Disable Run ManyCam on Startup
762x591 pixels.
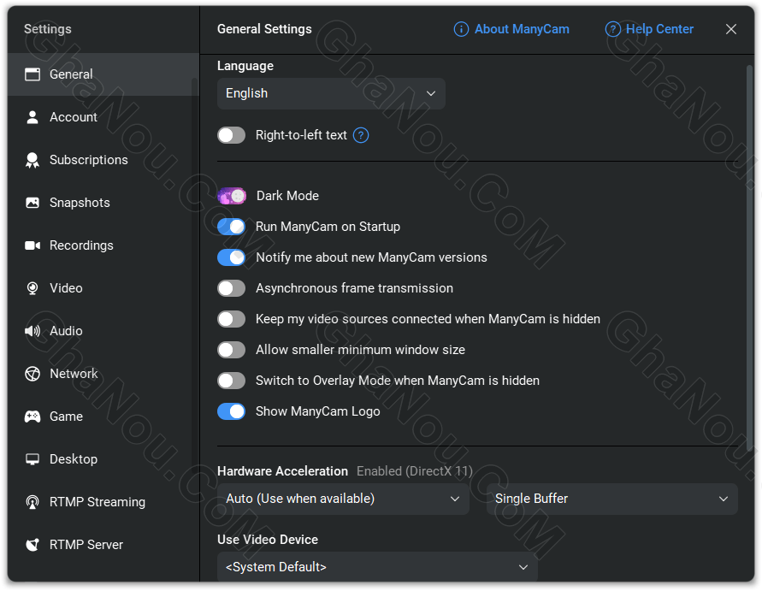232,227
